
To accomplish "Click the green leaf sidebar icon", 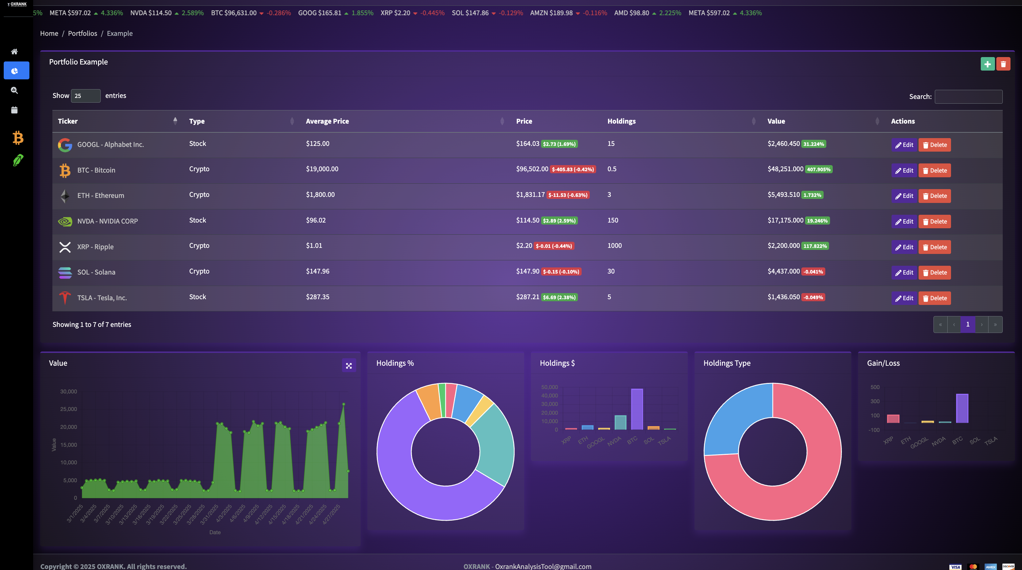I will (x=18, y=160).
